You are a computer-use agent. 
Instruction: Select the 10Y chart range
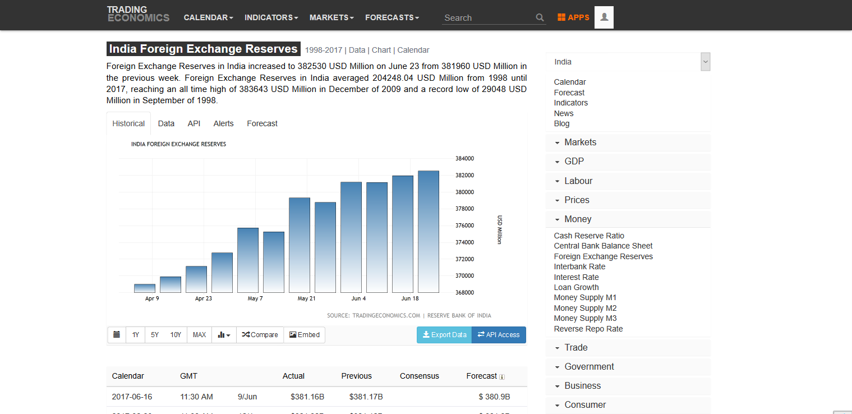pyautogui.click(x=176, y=335)
